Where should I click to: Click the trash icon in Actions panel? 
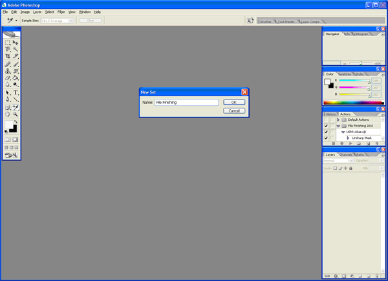[376, 143]
